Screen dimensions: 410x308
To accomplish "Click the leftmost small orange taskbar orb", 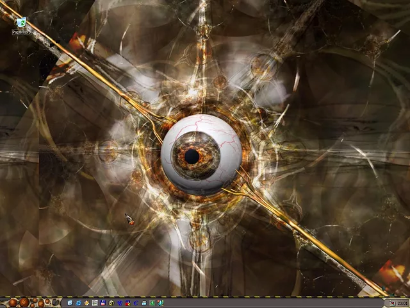I will click(13, 302).
